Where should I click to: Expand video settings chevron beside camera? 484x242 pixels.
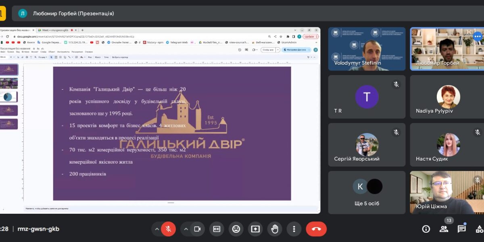(186, 229)
